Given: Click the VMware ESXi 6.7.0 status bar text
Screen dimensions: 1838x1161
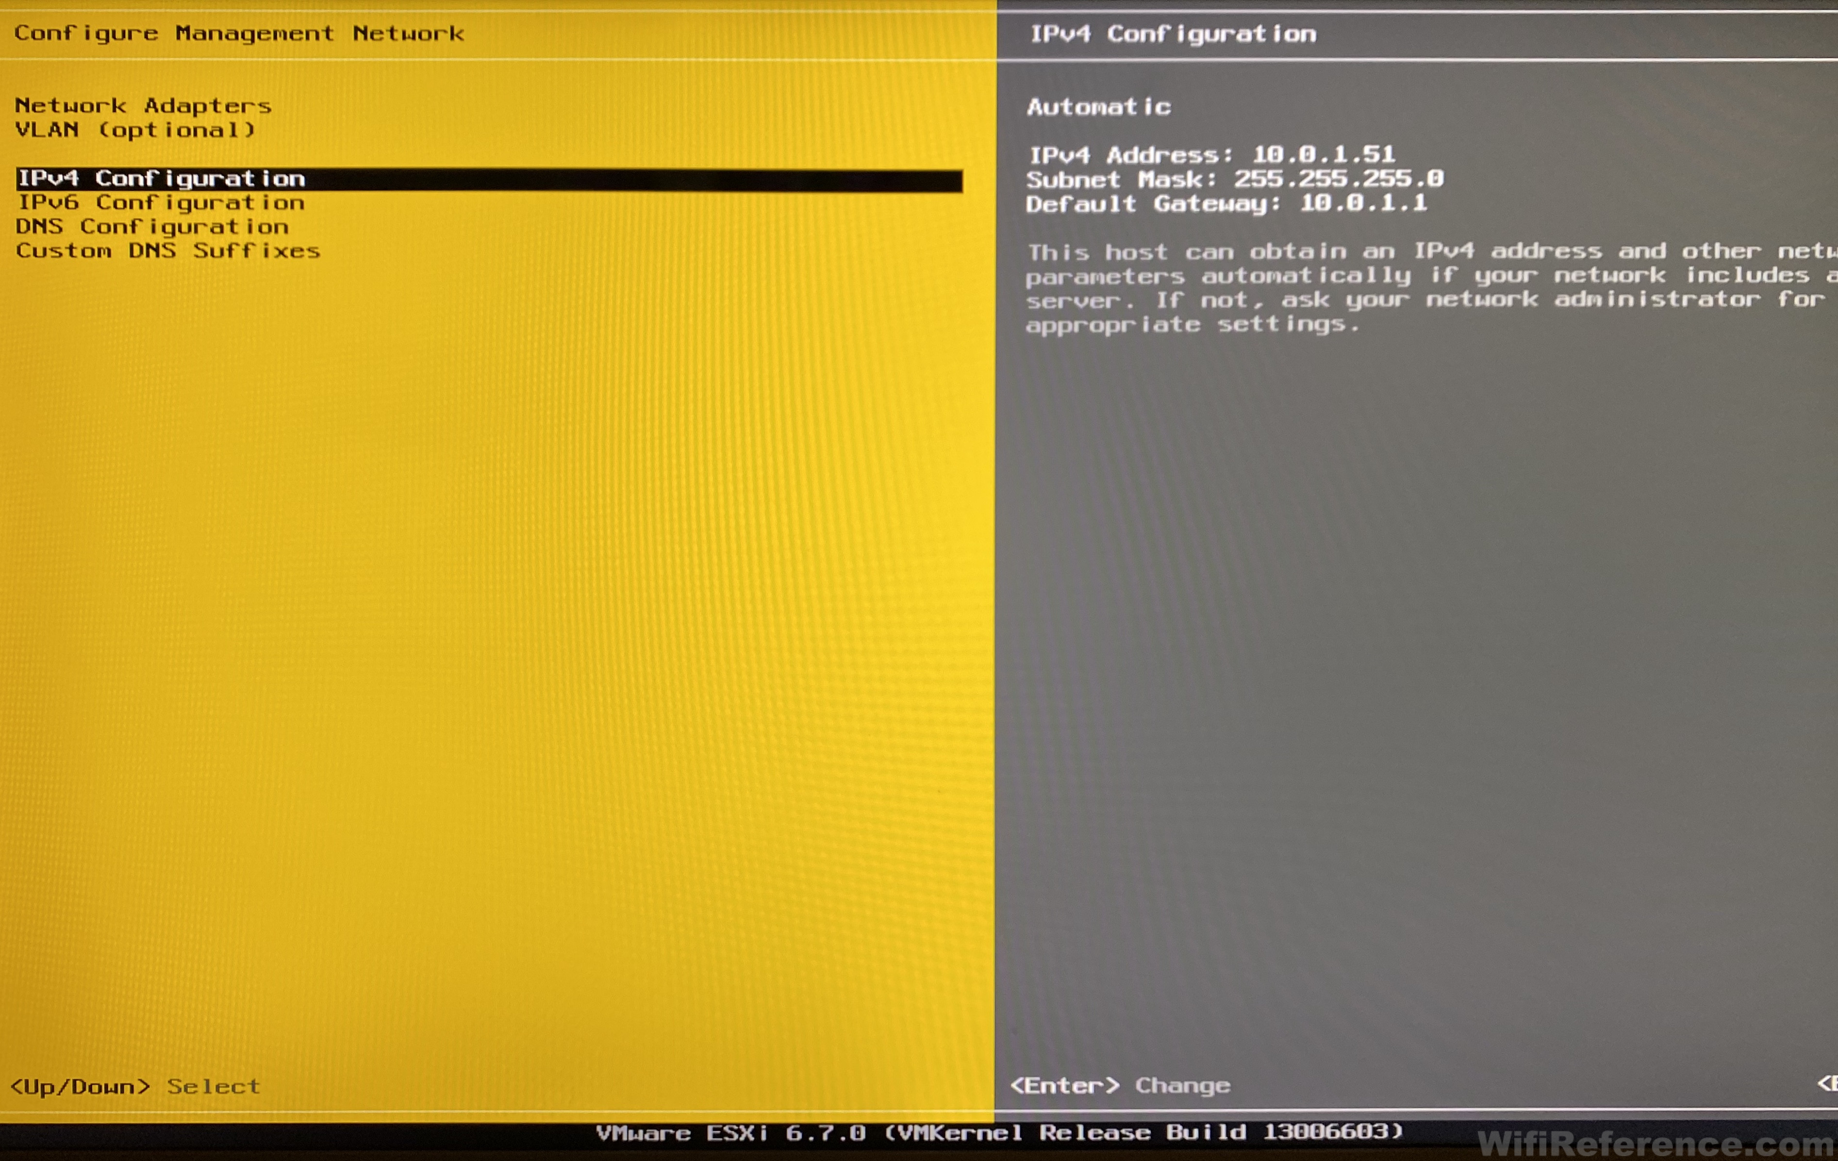Looking at the screenshot, I should [730, 1132].
